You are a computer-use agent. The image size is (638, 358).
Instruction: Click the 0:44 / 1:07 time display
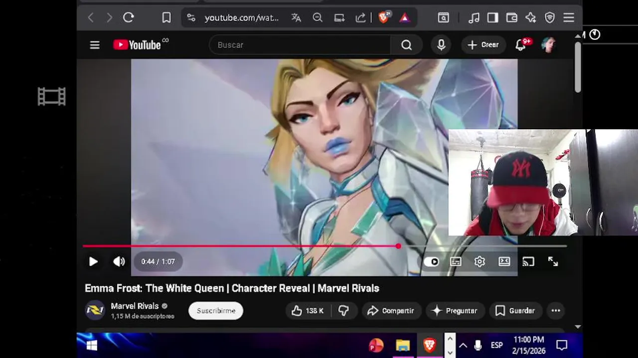click(158, 262)
